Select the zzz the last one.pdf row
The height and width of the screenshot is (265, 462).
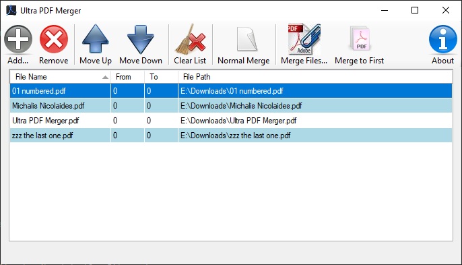click(231, 136)
